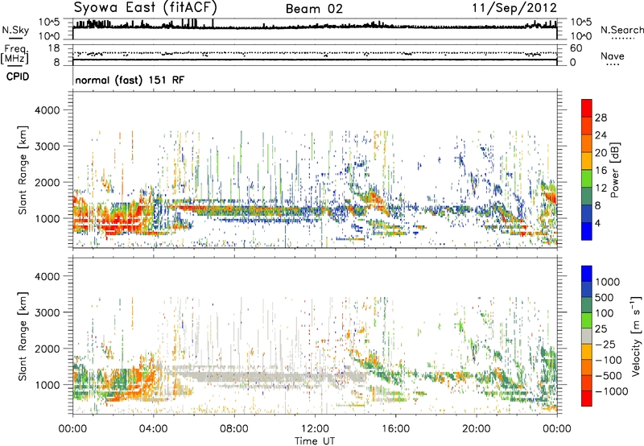The width and height of the screenshot is (644, 446).
Task: Click the 'N.Sky' legend label
Action: (15, 30)
